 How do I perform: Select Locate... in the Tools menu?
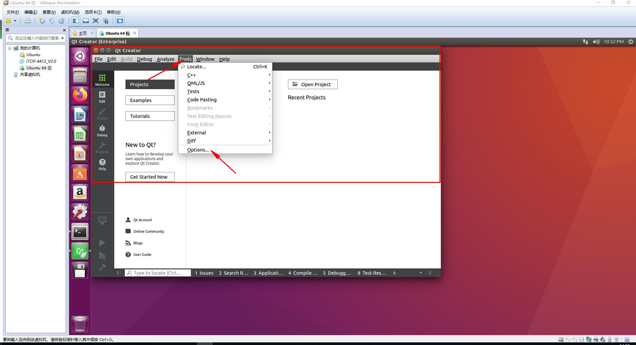click(x=225, y=67)
